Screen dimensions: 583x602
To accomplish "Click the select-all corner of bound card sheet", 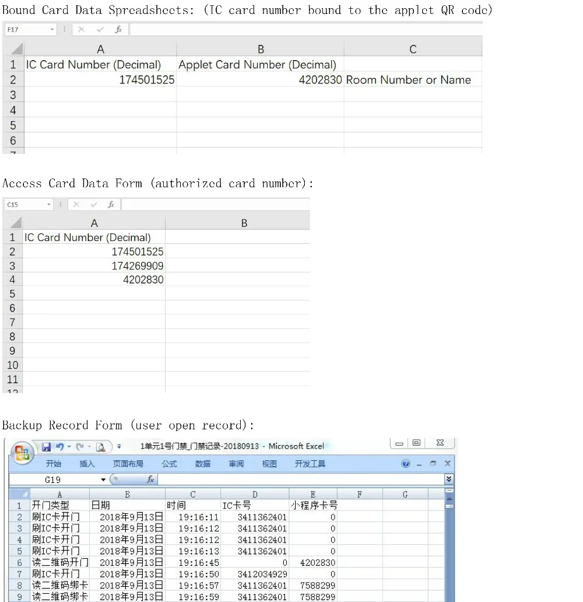I will point(13,49).
